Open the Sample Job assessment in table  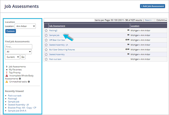click(x=54, y=35)
